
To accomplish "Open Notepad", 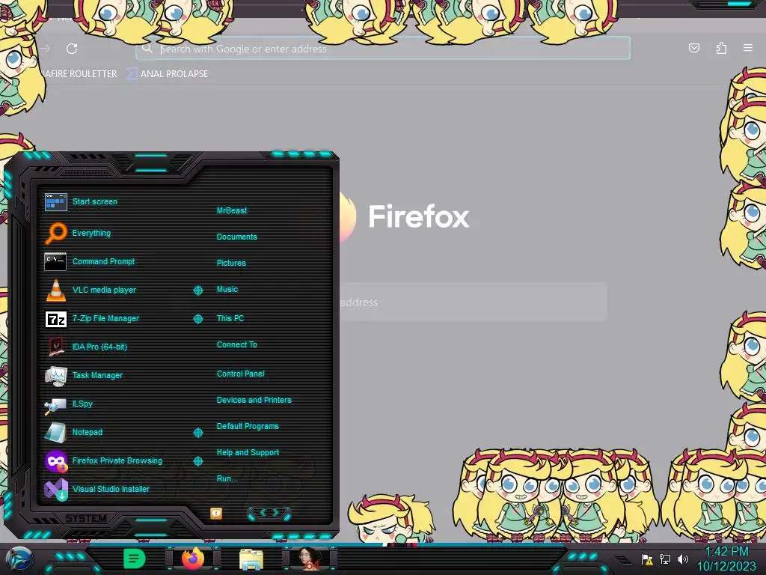I will pos(87,432).
